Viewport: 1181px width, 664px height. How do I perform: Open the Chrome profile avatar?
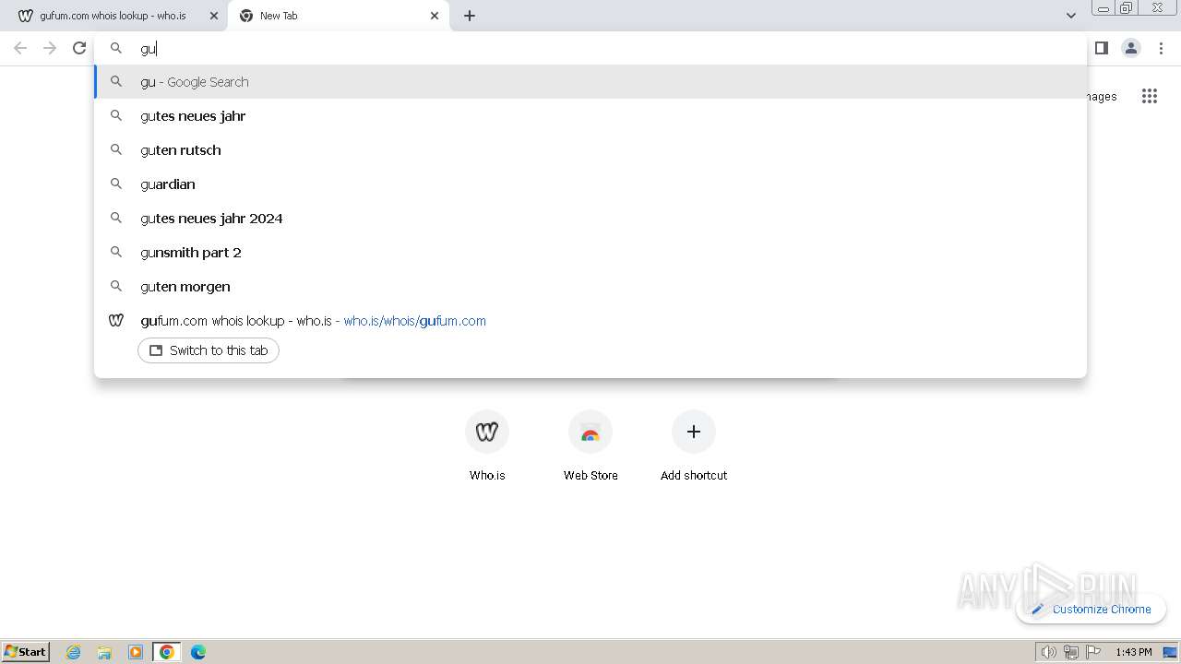tap(1131, 48)
